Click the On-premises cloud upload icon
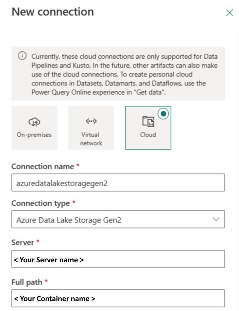The width and height of the screenshot is (239, 311). (34, 122)
